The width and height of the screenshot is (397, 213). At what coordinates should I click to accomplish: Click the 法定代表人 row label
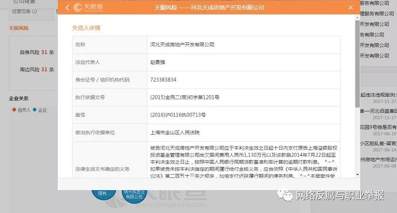pos(88,62)
